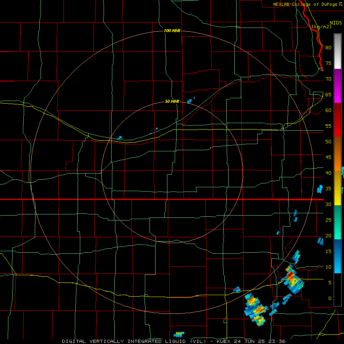Image resolution: width=344 pixels, height=344 pixels.
Task: Click the 80 value on the VIL scale
Action: tap(328, 48)
